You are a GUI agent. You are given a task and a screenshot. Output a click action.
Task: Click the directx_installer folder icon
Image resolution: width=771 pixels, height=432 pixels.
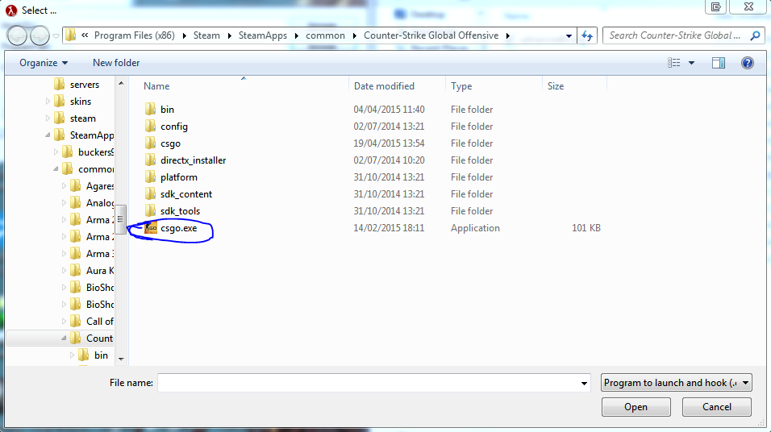tap(151, 160)
